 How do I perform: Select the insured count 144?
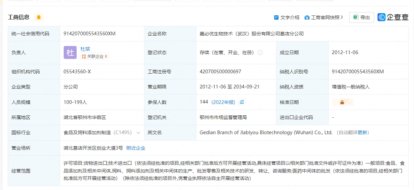(x=204, y=102)
